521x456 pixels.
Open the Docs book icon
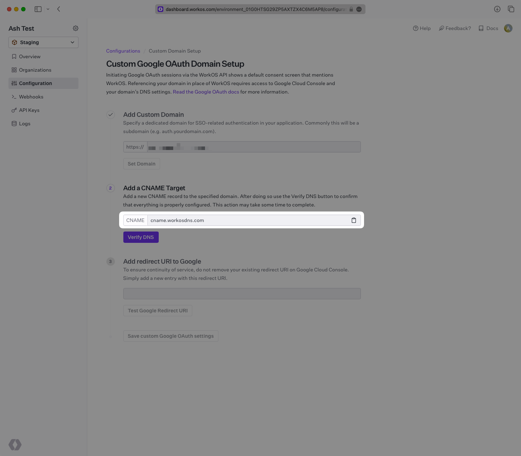[x=481, y=28]
